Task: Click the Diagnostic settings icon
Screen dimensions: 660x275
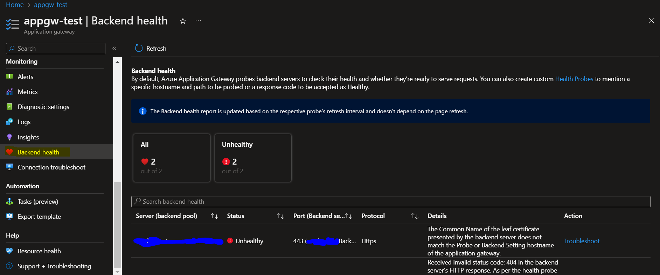Action: coord(9,107)
